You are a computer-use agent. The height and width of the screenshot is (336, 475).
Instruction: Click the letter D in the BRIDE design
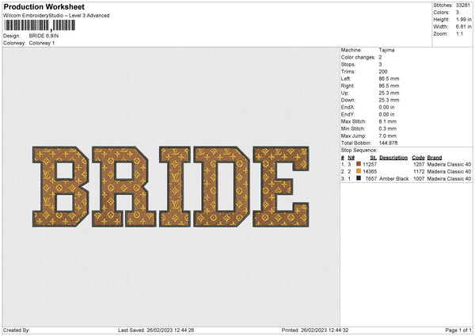(222, 186)
